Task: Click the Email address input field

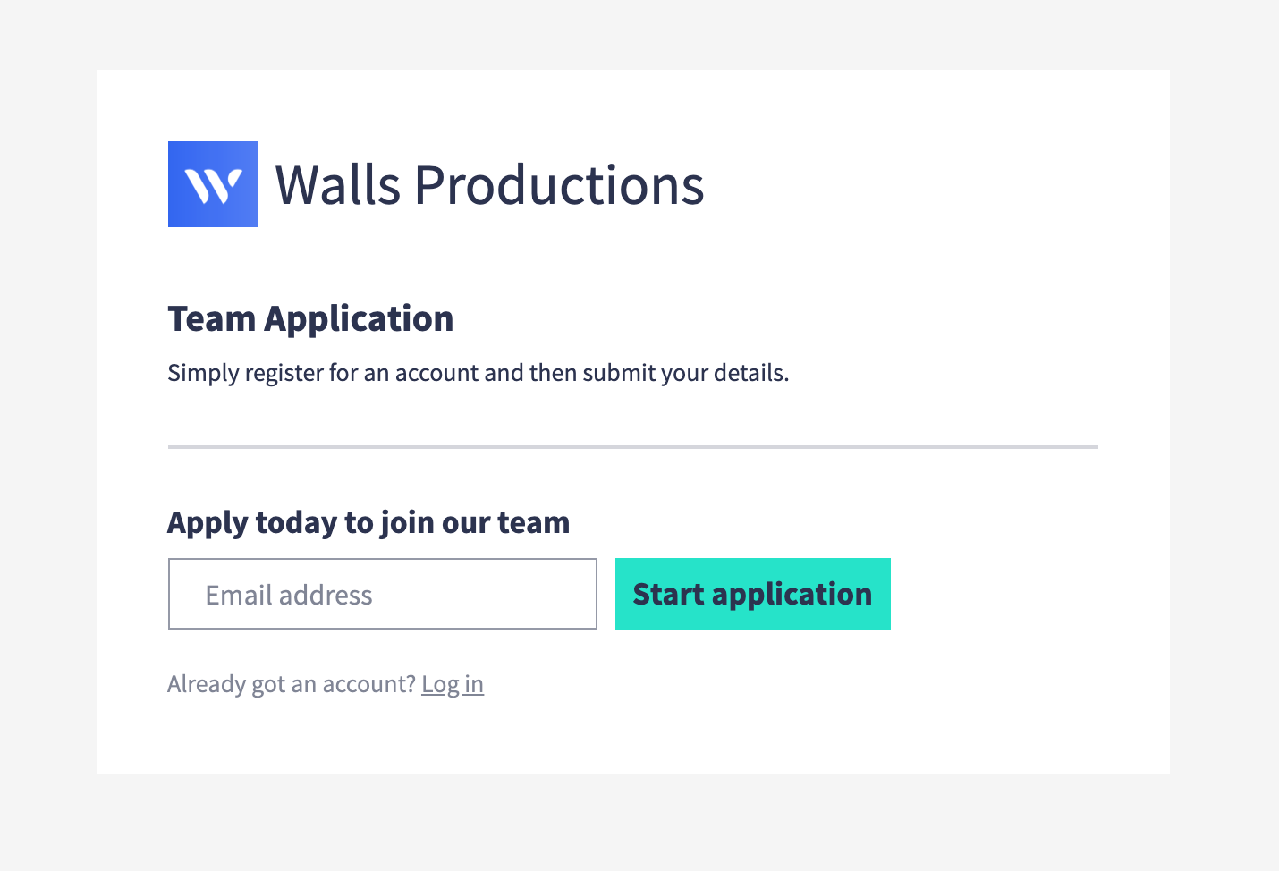Action: point(382,593)
